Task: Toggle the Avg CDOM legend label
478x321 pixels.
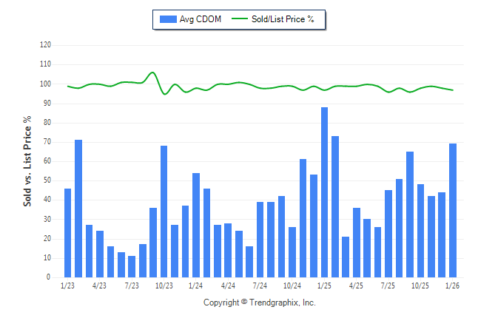Action: [x=201, y=19]
